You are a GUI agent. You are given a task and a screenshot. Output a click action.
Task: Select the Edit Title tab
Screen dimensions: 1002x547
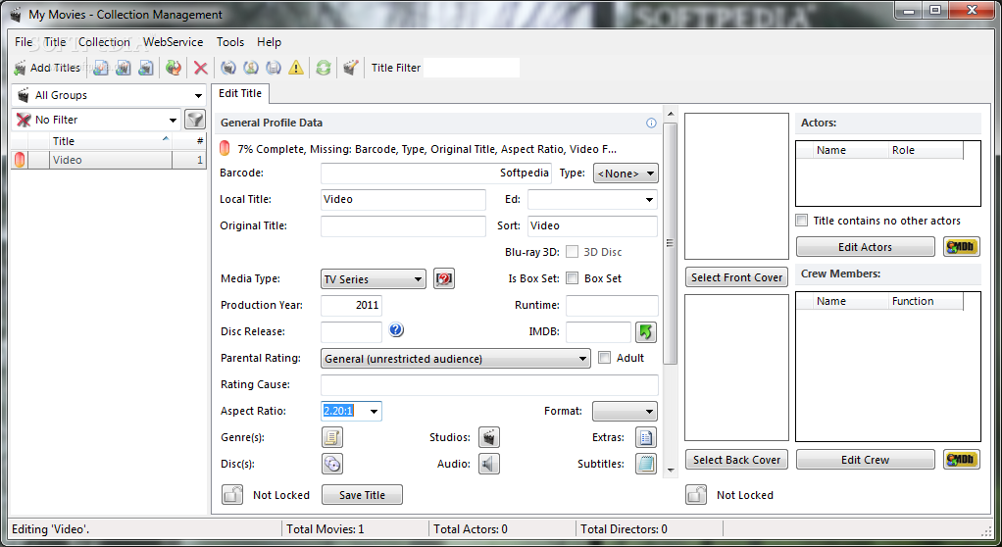pos(240,93)
